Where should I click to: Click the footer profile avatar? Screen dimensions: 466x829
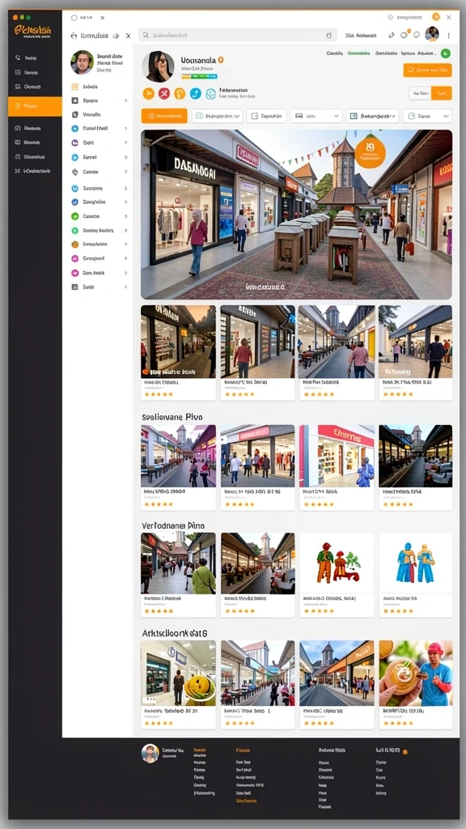[150, 753]
